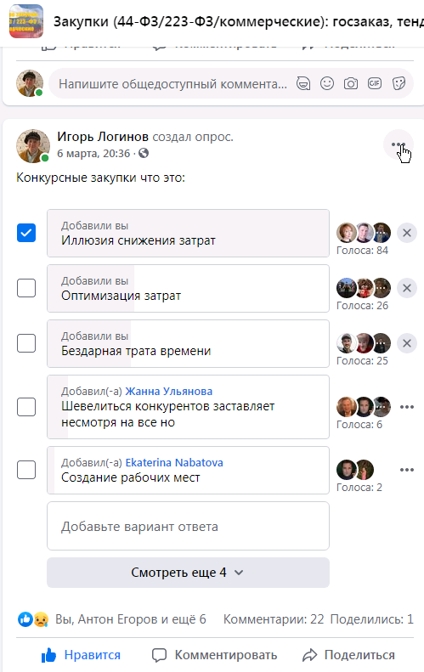
Task: Open options for 'Создание рабочих мест' answer
Action: [x=407, y=470]
